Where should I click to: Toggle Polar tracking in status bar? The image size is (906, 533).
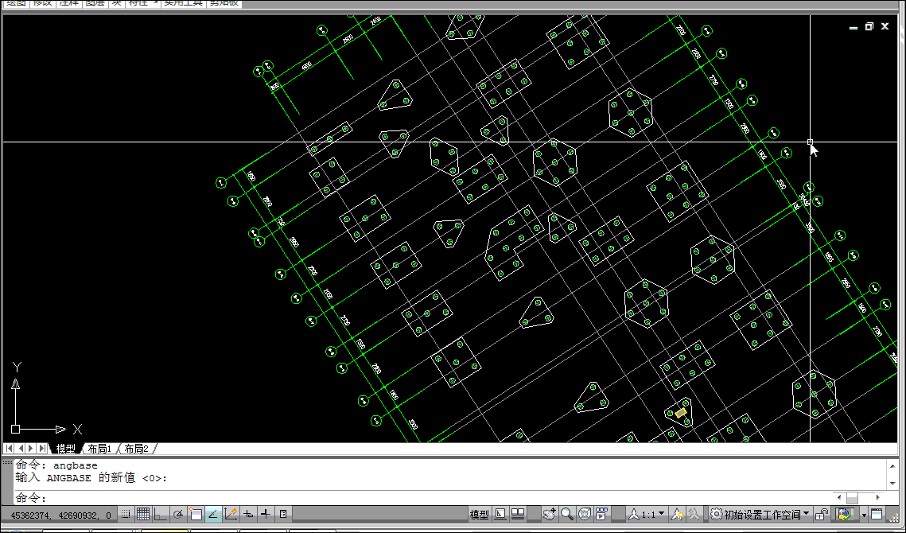tap(178, 514)
